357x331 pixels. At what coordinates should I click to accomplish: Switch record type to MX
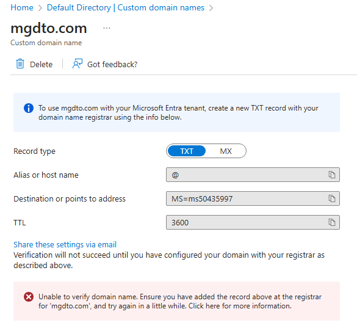point(226,151)
